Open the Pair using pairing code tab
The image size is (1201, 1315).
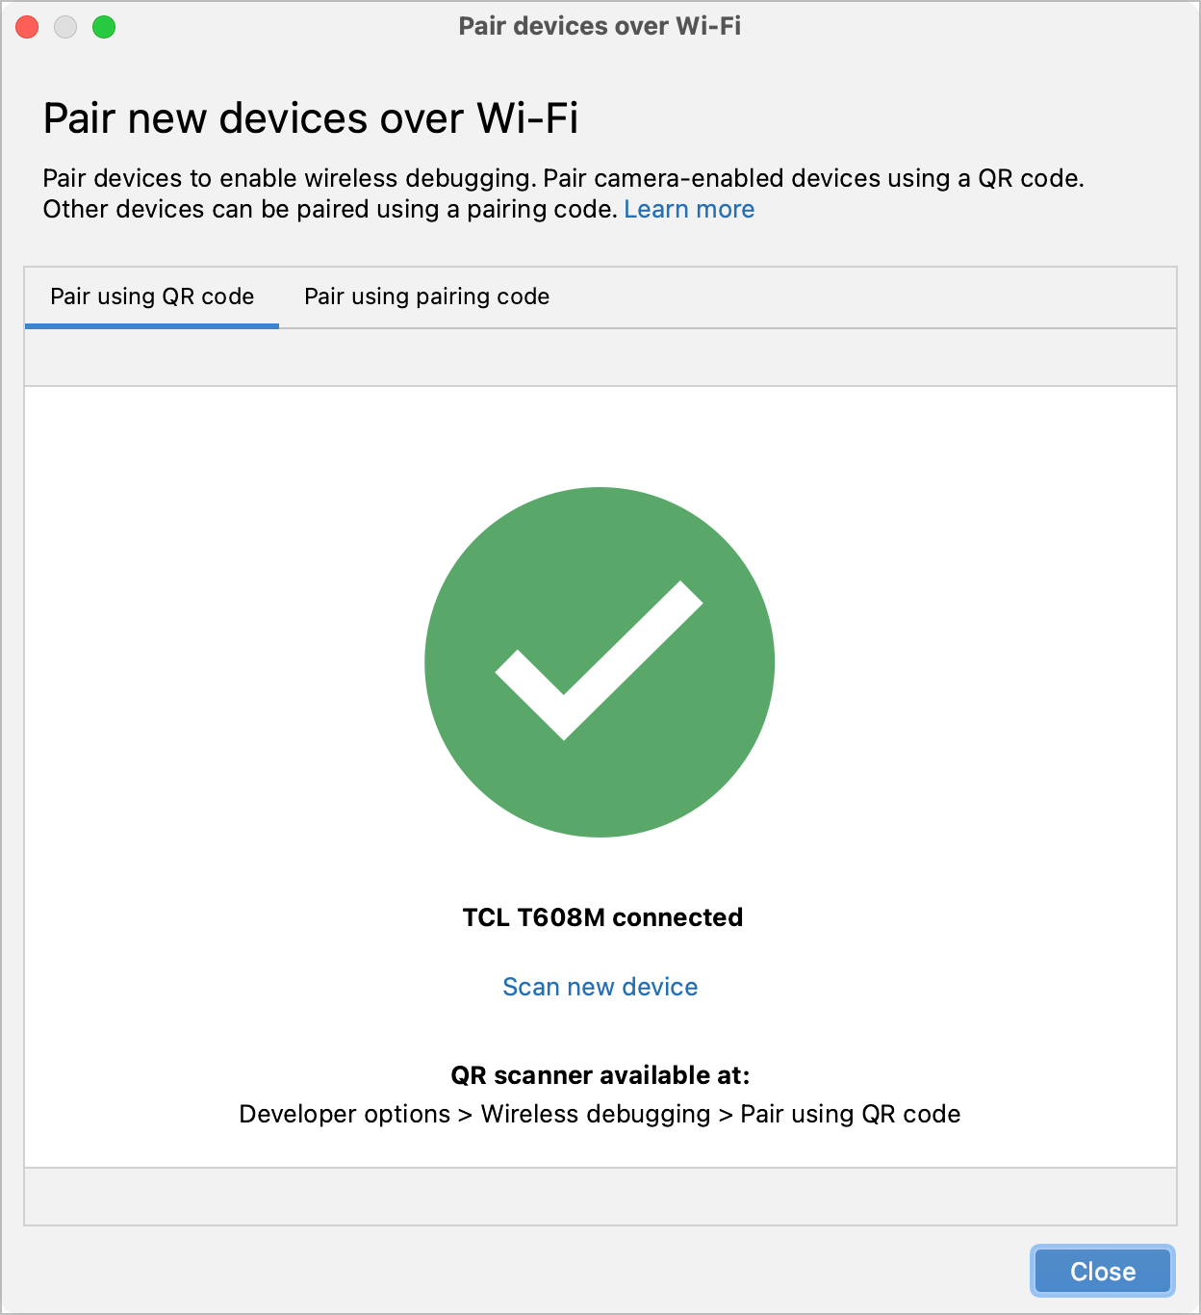(426, 297)
